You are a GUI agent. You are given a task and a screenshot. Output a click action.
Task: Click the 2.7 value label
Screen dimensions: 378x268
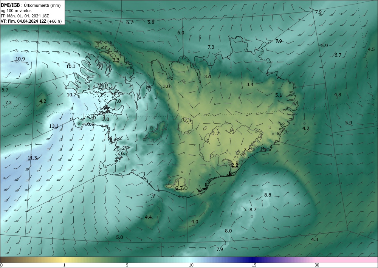pos(179,188)
